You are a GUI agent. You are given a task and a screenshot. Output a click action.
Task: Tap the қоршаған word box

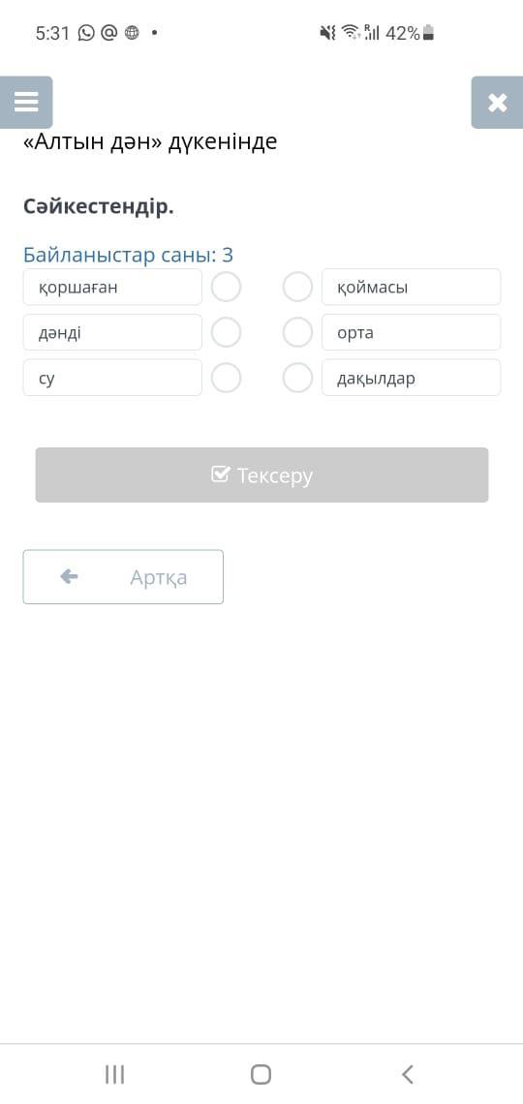pos(112,288)
